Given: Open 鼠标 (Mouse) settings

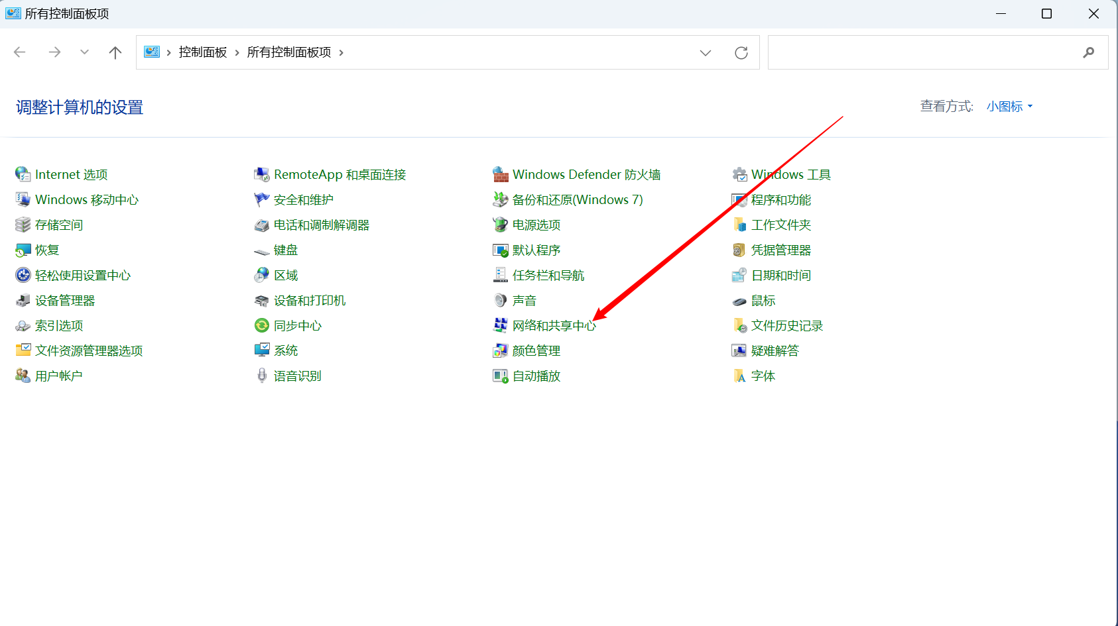Looking at the screenshot, I should click(x=763, y=300).
